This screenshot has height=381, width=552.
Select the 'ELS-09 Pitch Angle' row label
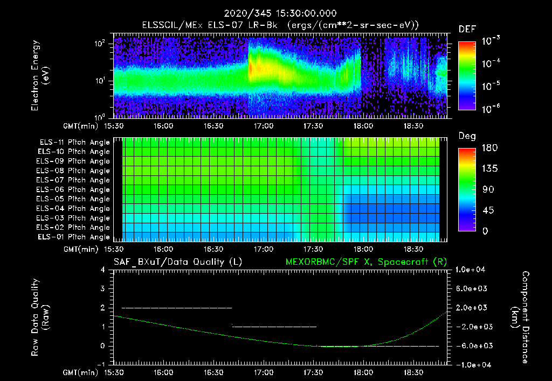(73, 161)
